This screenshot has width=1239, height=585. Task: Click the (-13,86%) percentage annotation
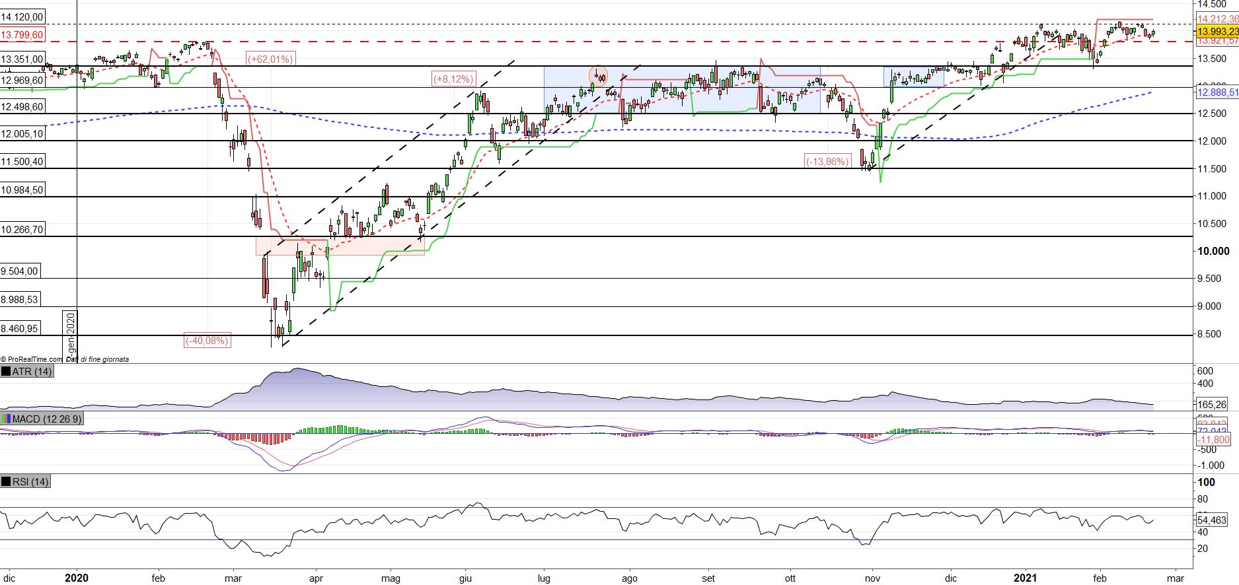[x=827, y=161]
